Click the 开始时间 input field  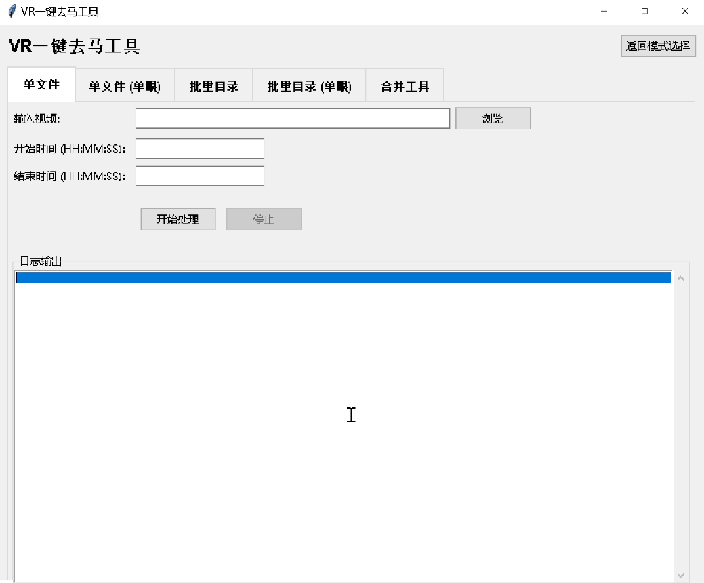(x=200, y=148)
